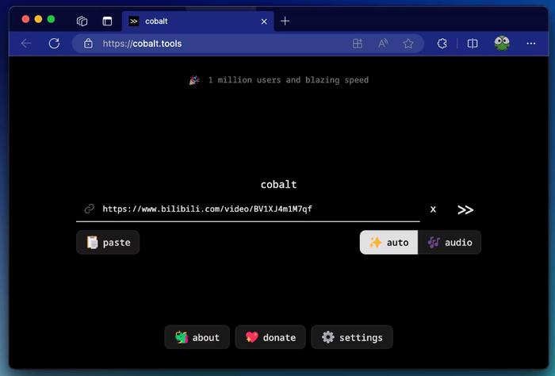This screenshot has width=555, height=376.
Task: Click the '1 million users and blazing speed' banner
Action: coord(279,80)
